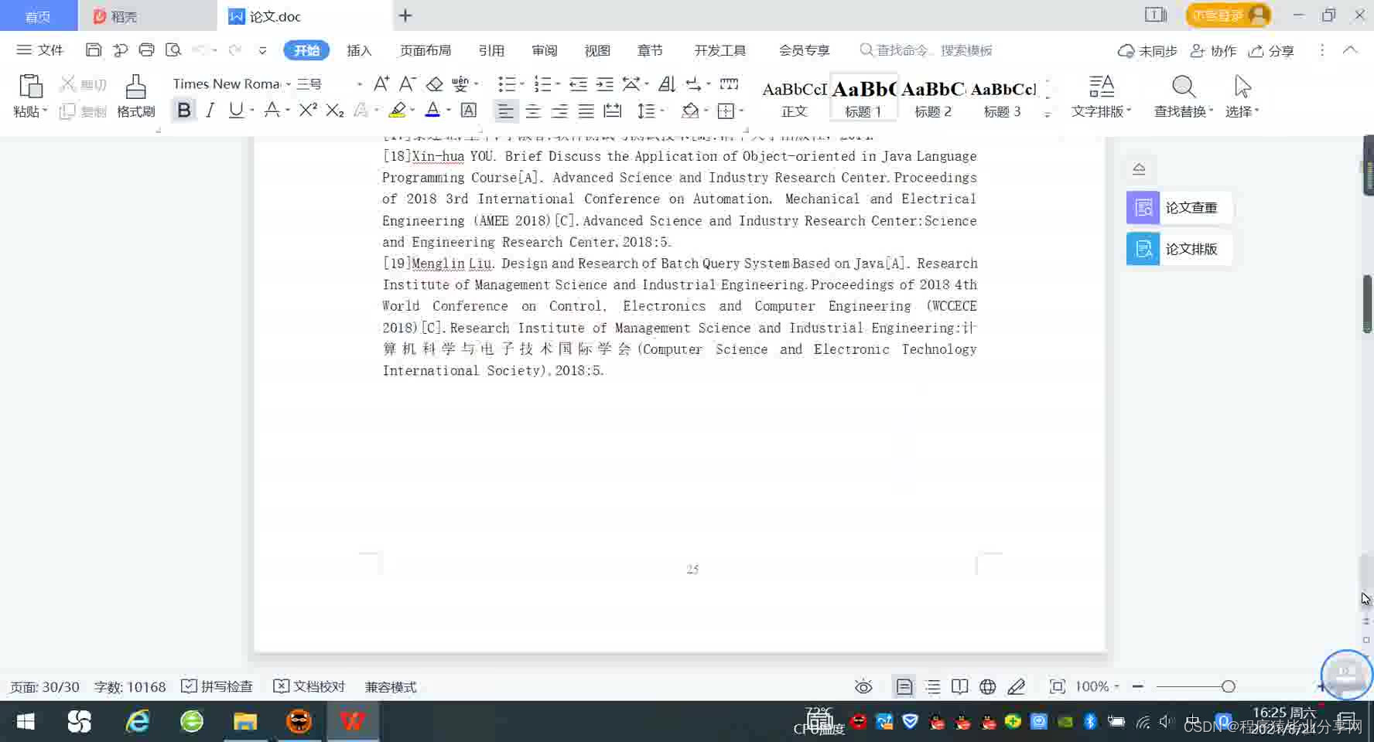Viewport: 1374px width, 742px height.
Task: Increase indent icon in paragraph group
Action: 605,83
